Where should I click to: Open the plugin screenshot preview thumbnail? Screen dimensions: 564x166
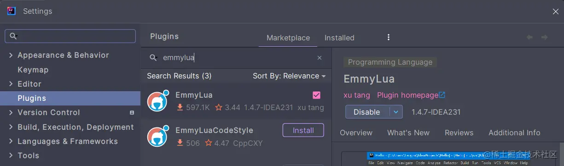[449, 159]
